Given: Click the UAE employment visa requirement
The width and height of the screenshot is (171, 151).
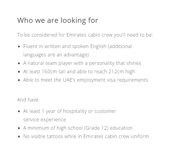Looking at the screenshot, I should (85, 80).
